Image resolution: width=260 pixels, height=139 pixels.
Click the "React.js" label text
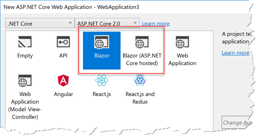101,94
